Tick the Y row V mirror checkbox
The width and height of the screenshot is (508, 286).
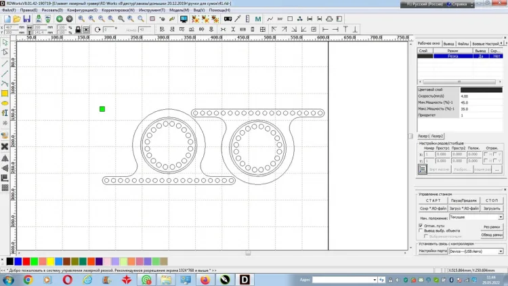coord(494,161)
